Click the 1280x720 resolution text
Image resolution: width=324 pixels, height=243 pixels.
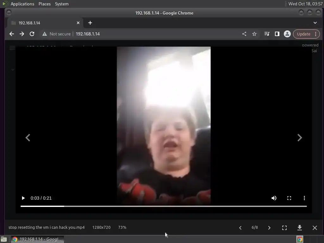tap(102, 227)
